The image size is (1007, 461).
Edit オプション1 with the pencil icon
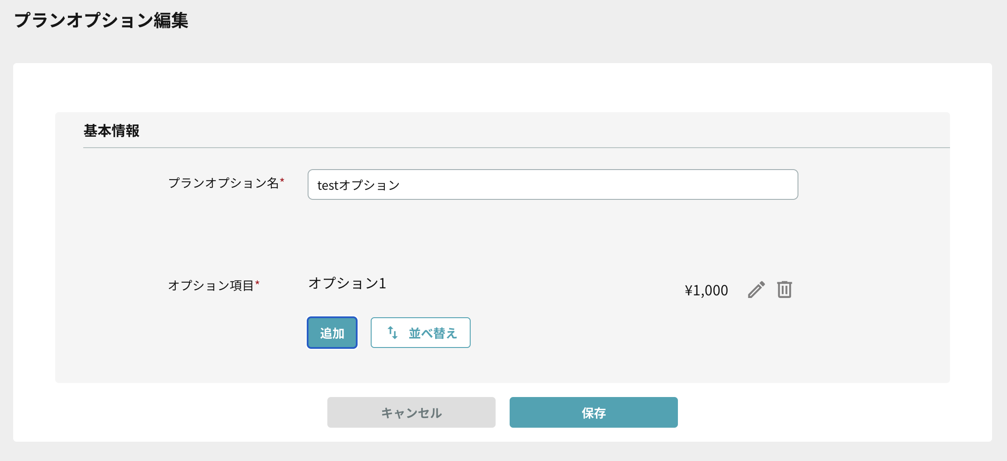pyautogui.click(x=756, y=290)
